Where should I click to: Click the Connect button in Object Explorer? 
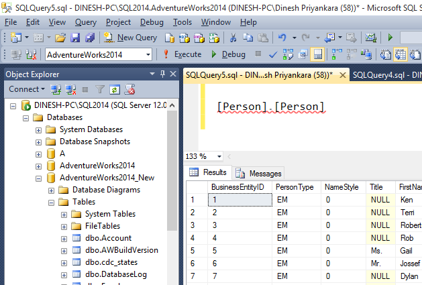point(26,89)
